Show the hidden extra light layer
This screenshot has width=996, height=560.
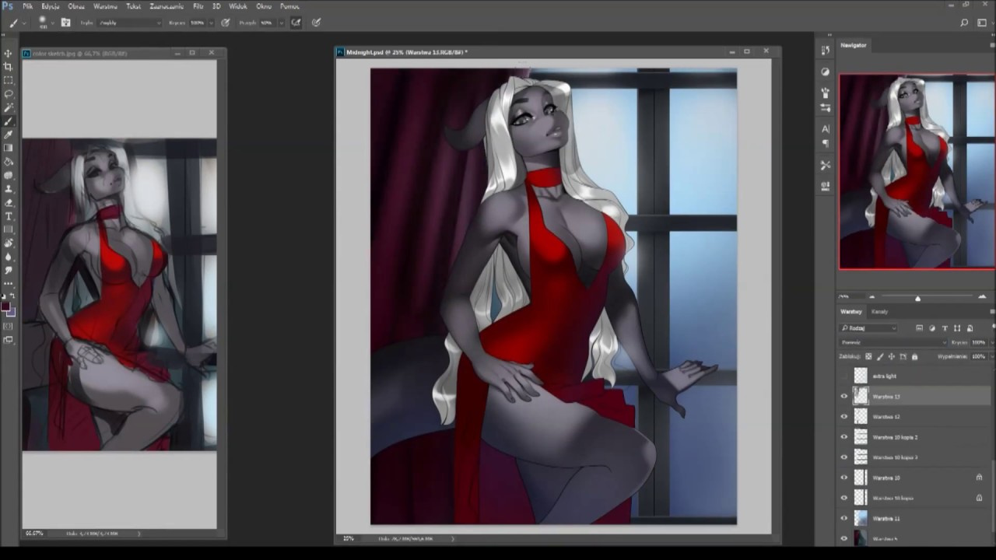click(844, 376)
